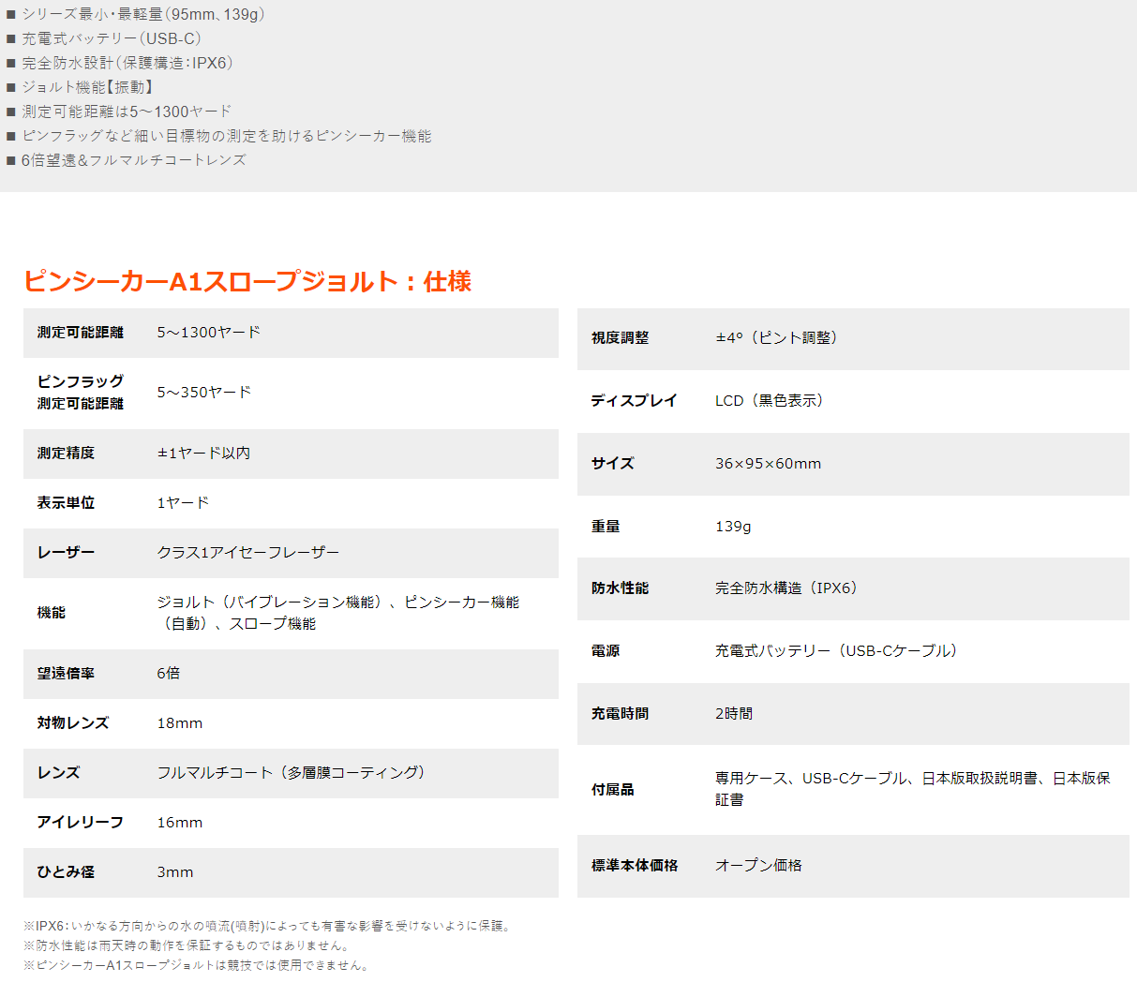Viewport: 1137px width, 982px height.
Task: Click the 標準本体価格 label
Action: pyautogui.click(x=635, y=866)
